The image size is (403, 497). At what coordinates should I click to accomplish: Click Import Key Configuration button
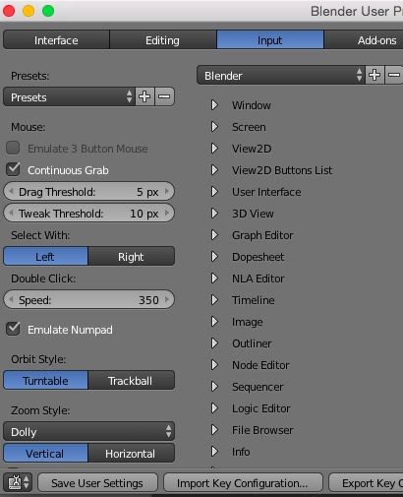pyautogui.click(x=243, y=482)
